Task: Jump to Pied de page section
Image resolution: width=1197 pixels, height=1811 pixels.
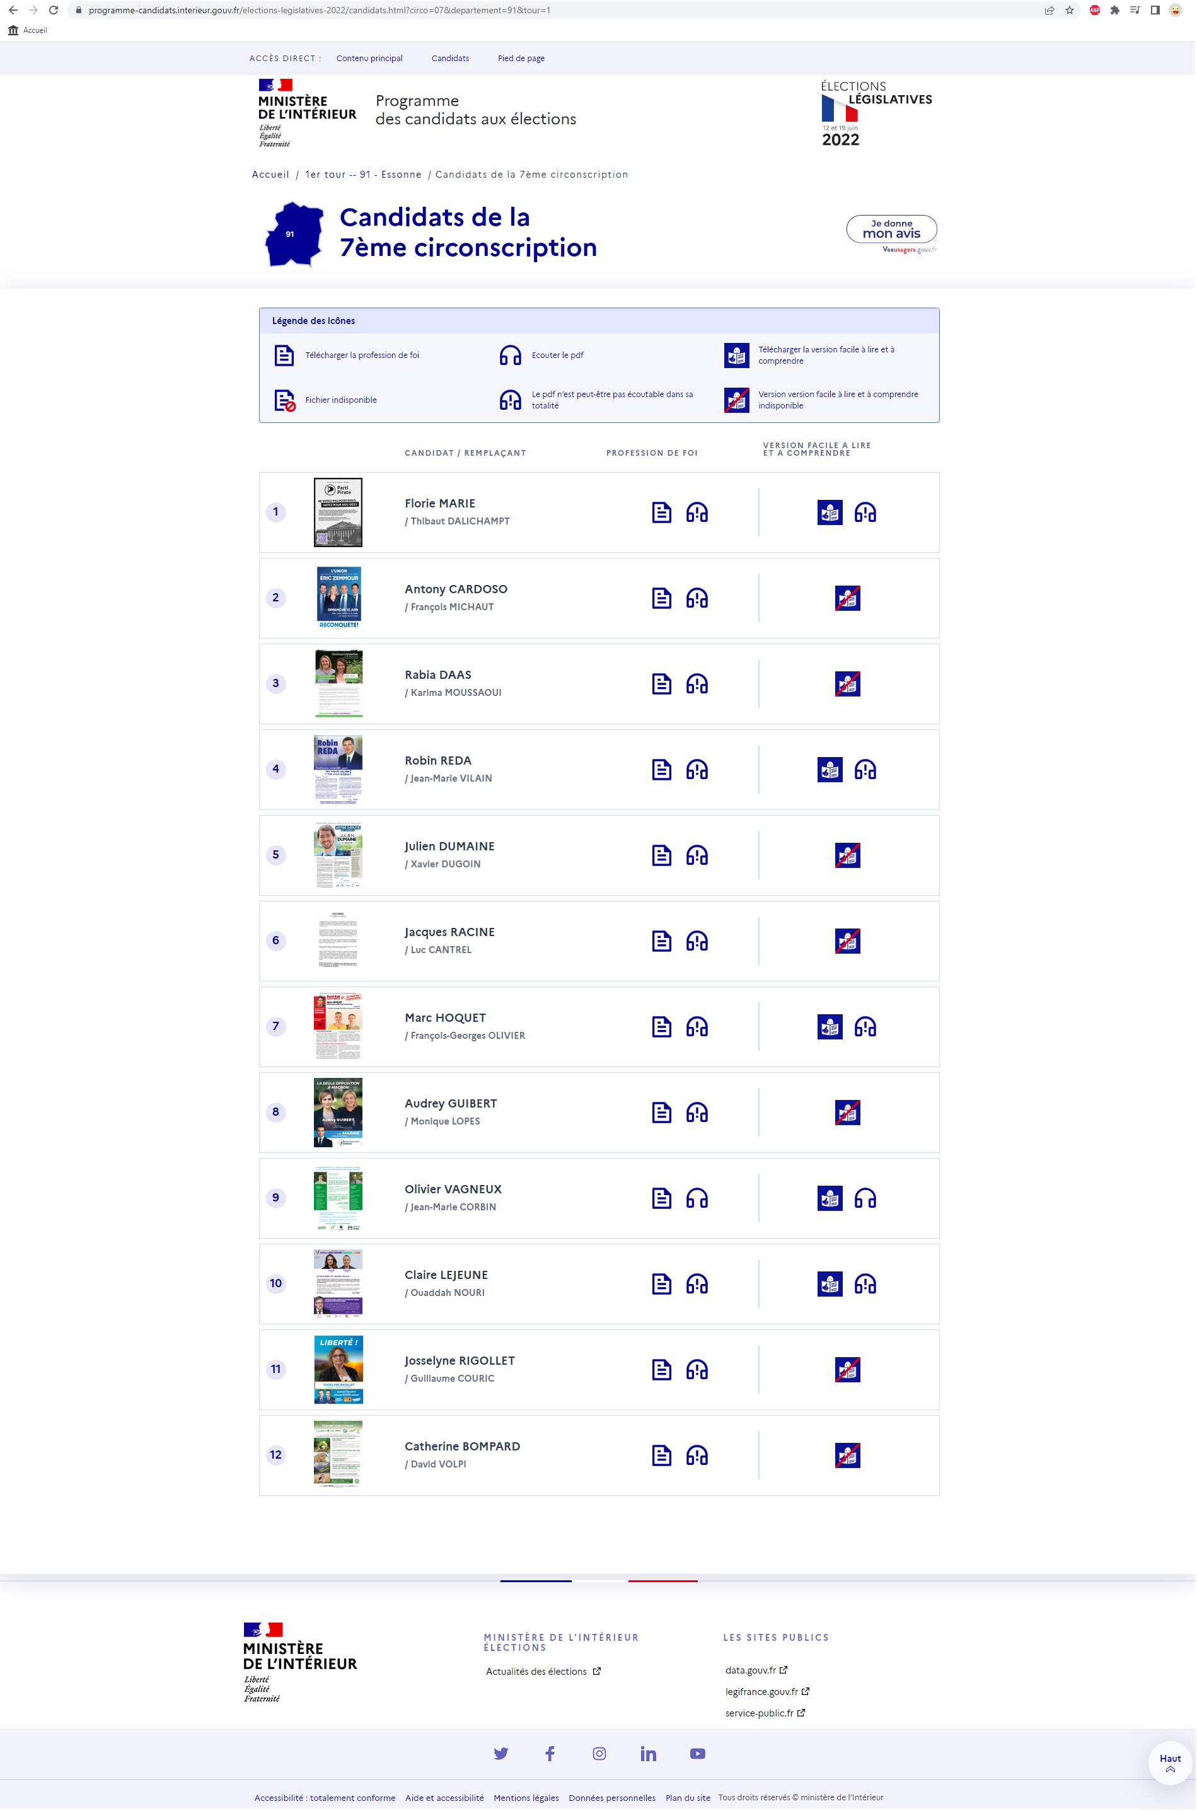Action: (521, 58)
